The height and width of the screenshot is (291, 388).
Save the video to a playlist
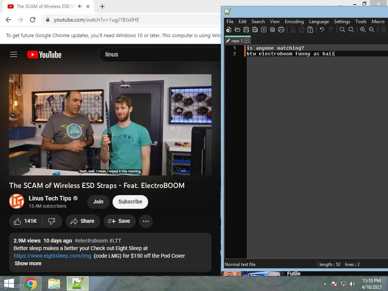pyautogui.click(x=119, y=221)
